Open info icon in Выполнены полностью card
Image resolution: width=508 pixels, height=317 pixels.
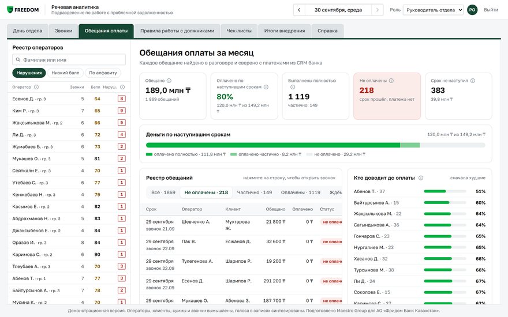293,87
